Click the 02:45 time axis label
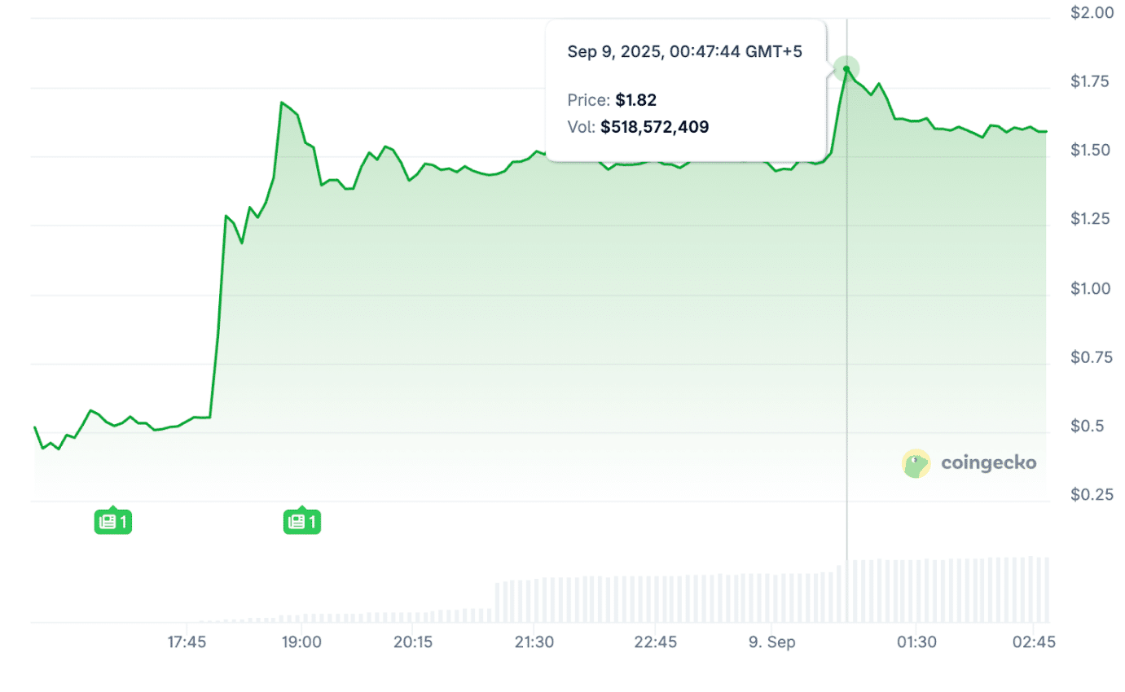1125x692 pixels. coord(1033,642)
